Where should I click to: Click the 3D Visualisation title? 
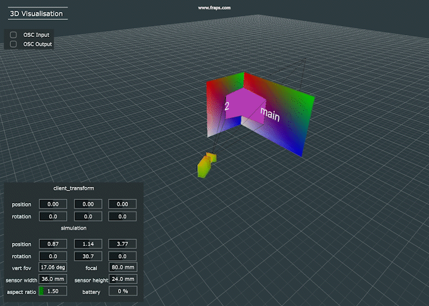(36, 14)
